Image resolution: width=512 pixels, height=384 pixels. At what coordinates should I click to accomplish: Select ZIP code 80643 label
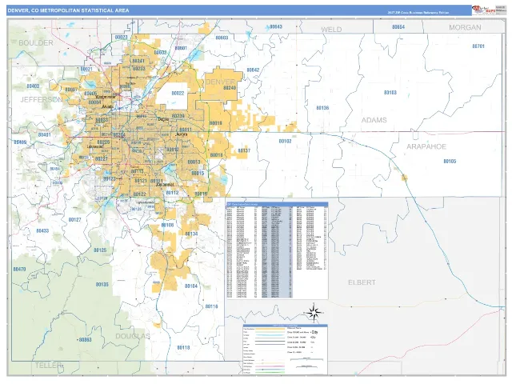[x=276, y=26]
